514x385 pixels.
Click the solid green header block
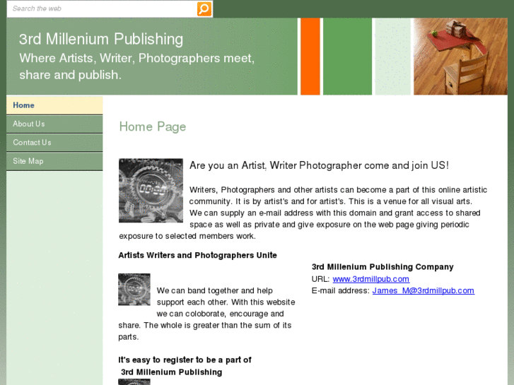tap(347, 57)
